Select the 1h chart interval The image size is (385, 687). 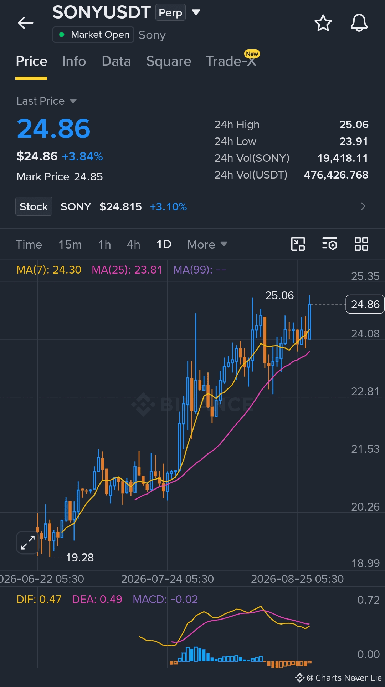click(x=104, y=245)
